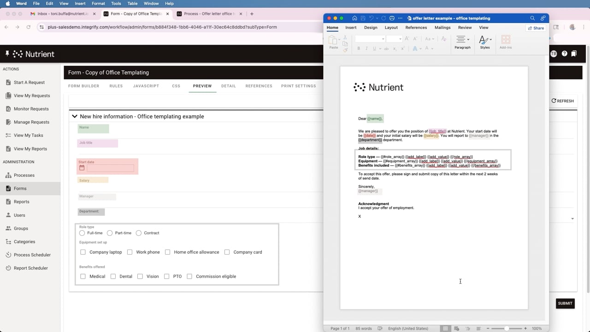Viewport: 590px width, 332px height.
Task: Open the dropdown arrow at form's right edge
Action: (x=572, y=219)
